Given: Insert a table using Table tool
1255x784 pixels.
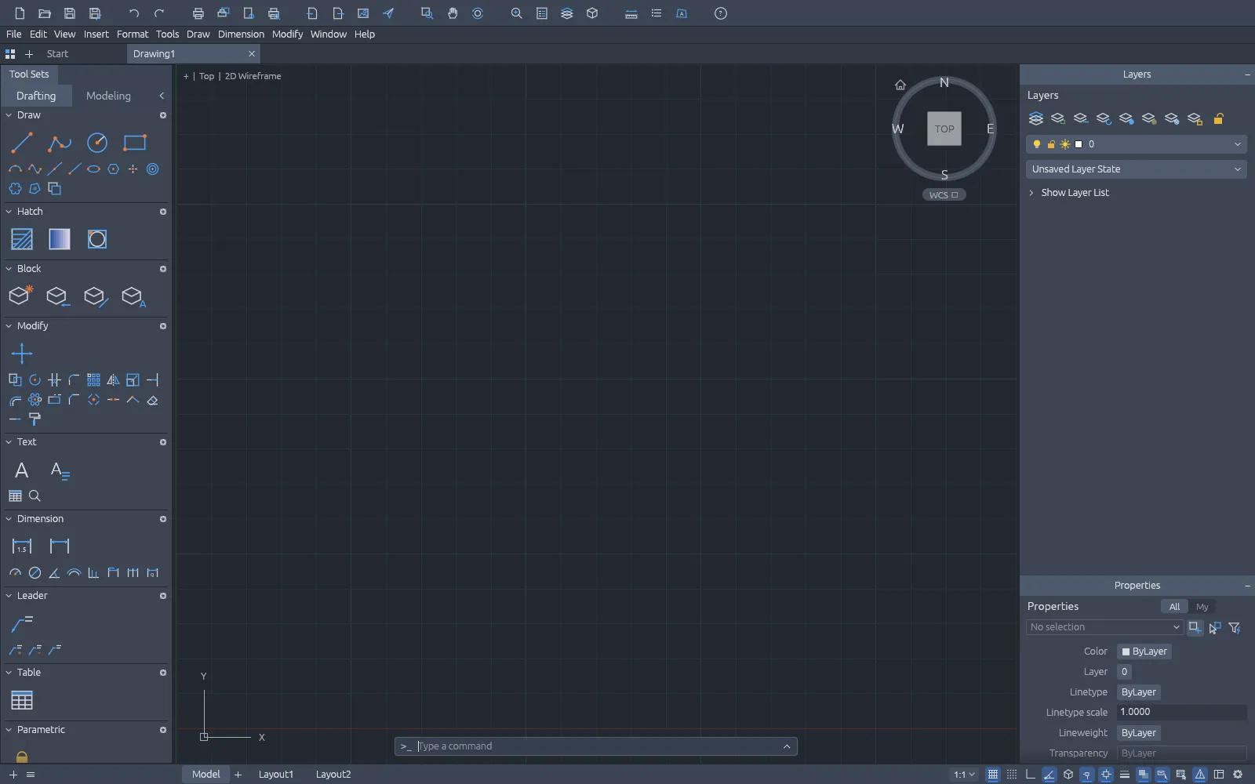Looking at the screenshot, I should coord(22,700).
